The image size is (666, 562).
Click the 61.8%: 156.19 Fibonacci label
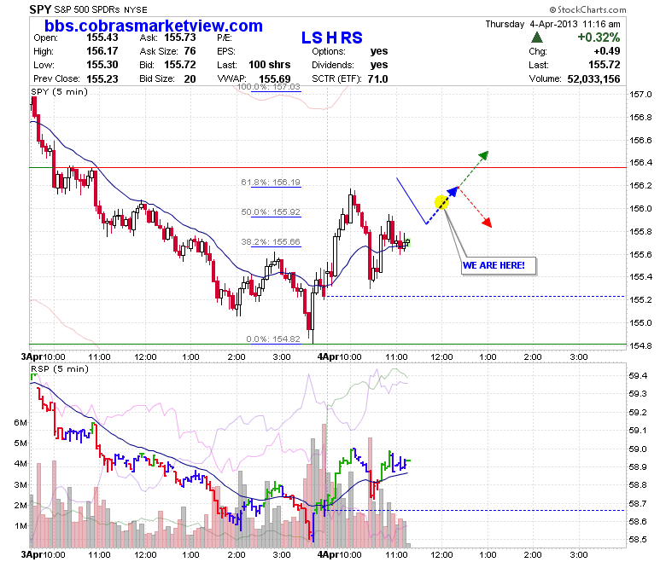tap(271, 182)
